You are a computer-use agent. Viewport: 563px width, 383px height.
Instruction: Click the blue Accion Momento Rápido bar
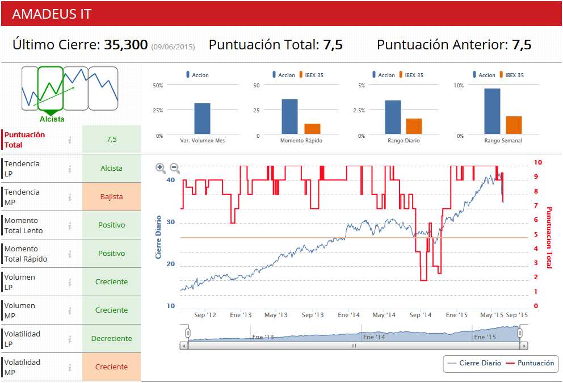290,117
